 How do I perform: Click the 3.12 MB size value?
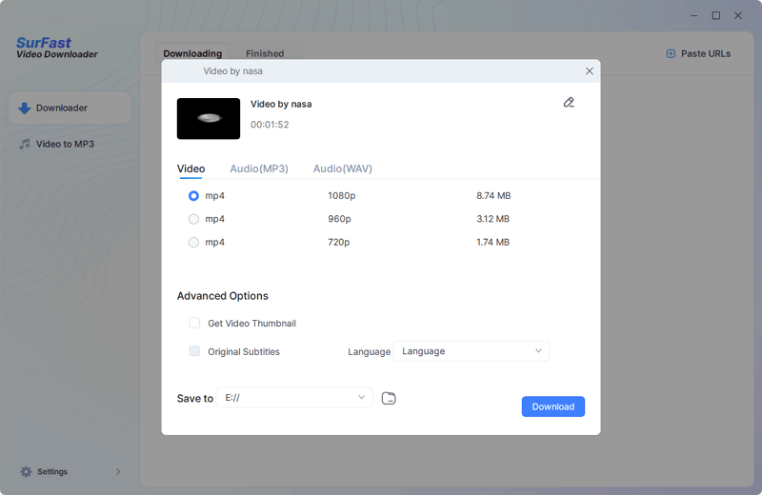(x=492, y=219)
